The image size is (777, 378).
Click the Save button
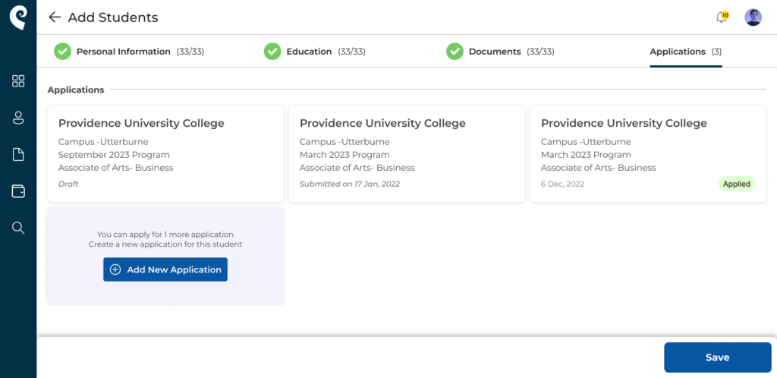(x=718, y=358)
